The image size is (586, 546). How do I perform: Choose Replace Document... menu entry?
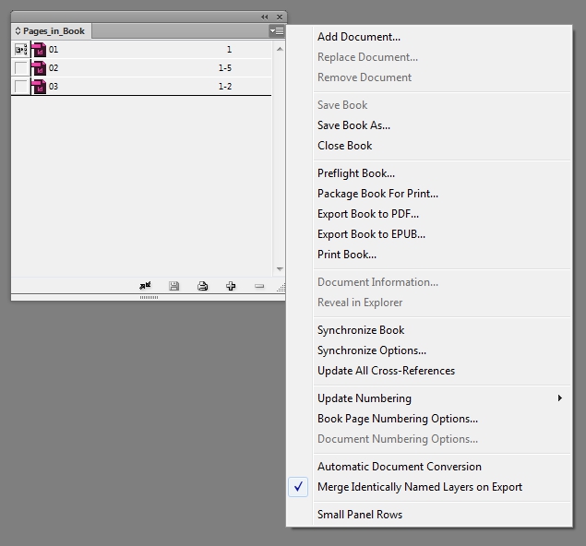[x=367, y=57]
